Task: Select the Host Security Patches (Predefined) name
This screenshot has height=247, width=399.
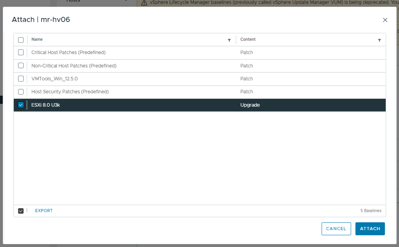Action: click(70, 92)
